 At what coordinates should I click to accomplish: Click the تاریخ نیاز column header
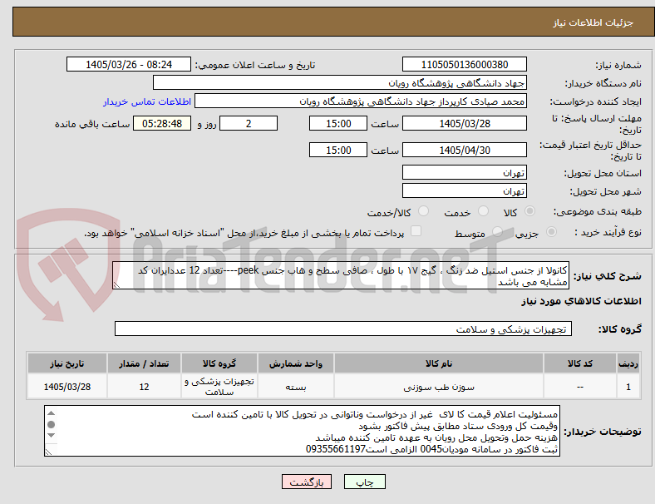point(67,363)
